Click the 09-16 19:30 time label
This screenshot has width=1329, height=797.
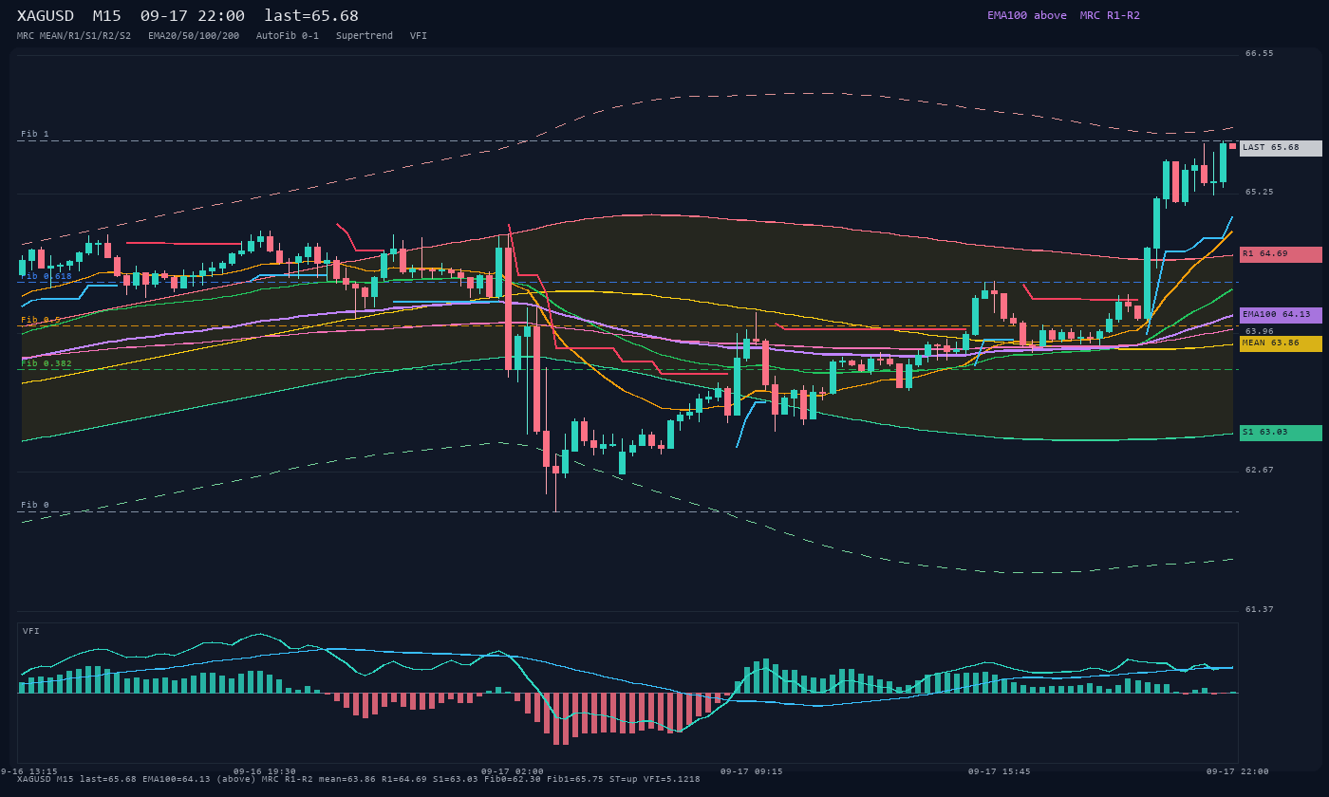tap(265, 772)
